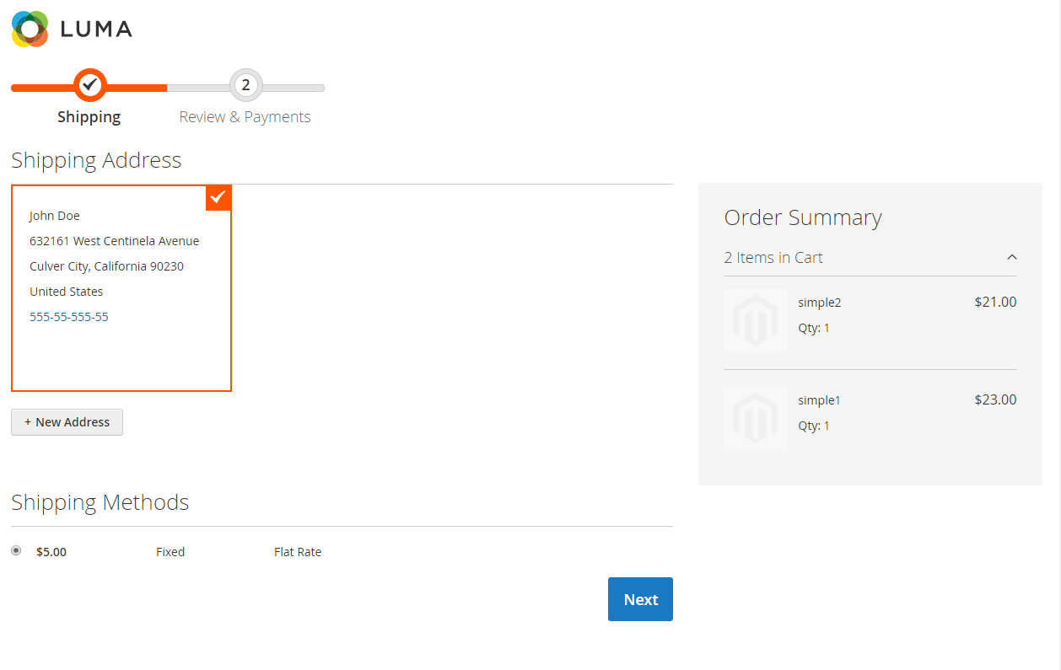This screenshot has height=670, width=1061.
Task: Click the circled number 2 step indicator
Action: tap(245, 85)
